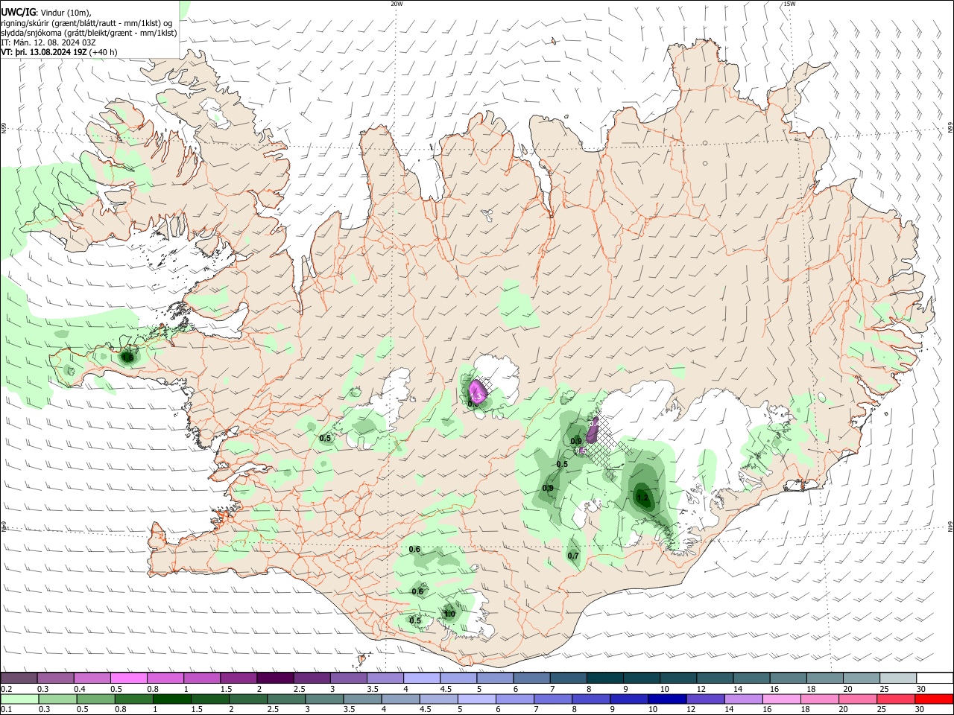Click the bright pink swatch between 0.5 and 0.8
954x715 pixels.
(128, 678)
